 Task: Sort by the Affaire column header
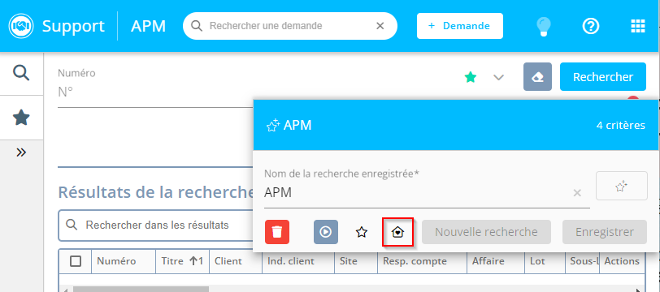[488, 261]
